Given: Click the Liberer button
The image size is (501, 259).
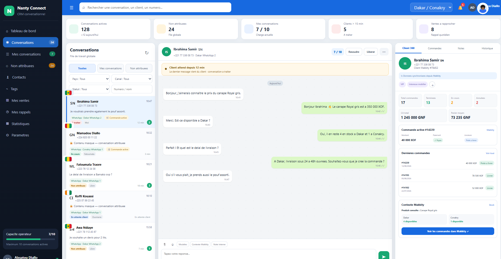Looking at the screenshot, I should pos(371,52).
